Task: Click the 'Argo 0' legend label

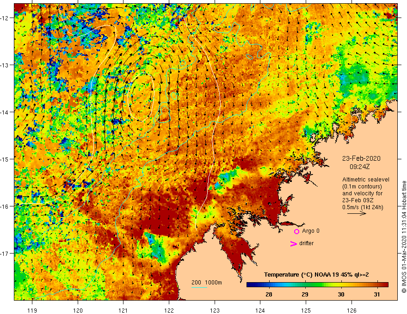Action: point(311,231)
